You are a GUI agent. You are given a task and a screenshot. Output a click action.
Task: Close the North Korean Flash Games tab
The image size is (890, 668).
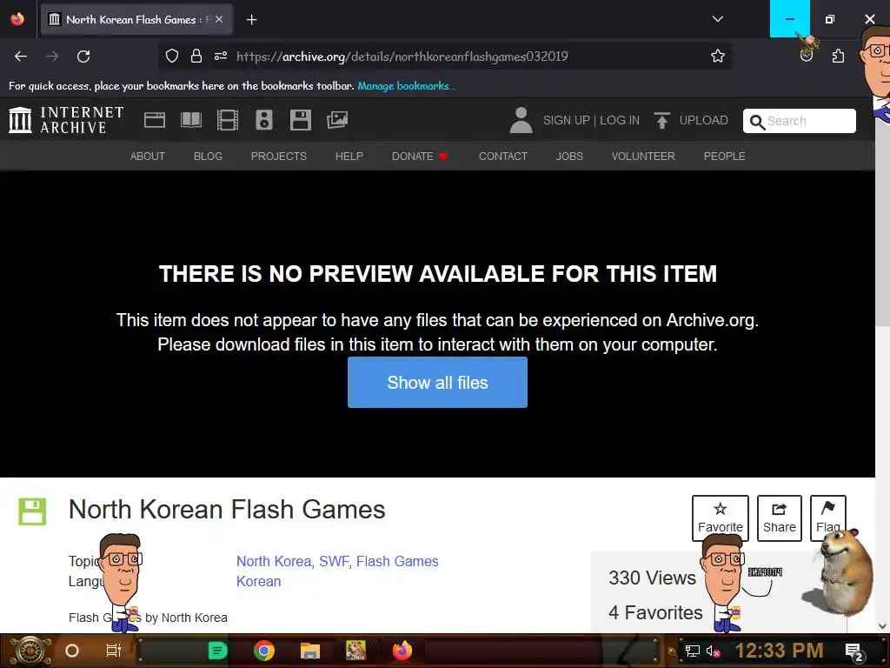[x=219, y=19]
